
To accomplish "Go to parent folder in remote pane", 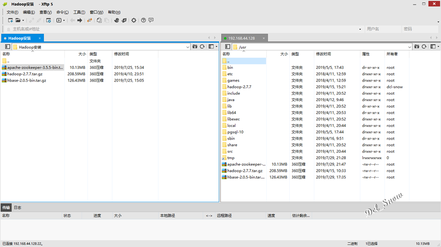I will point(243,61).
